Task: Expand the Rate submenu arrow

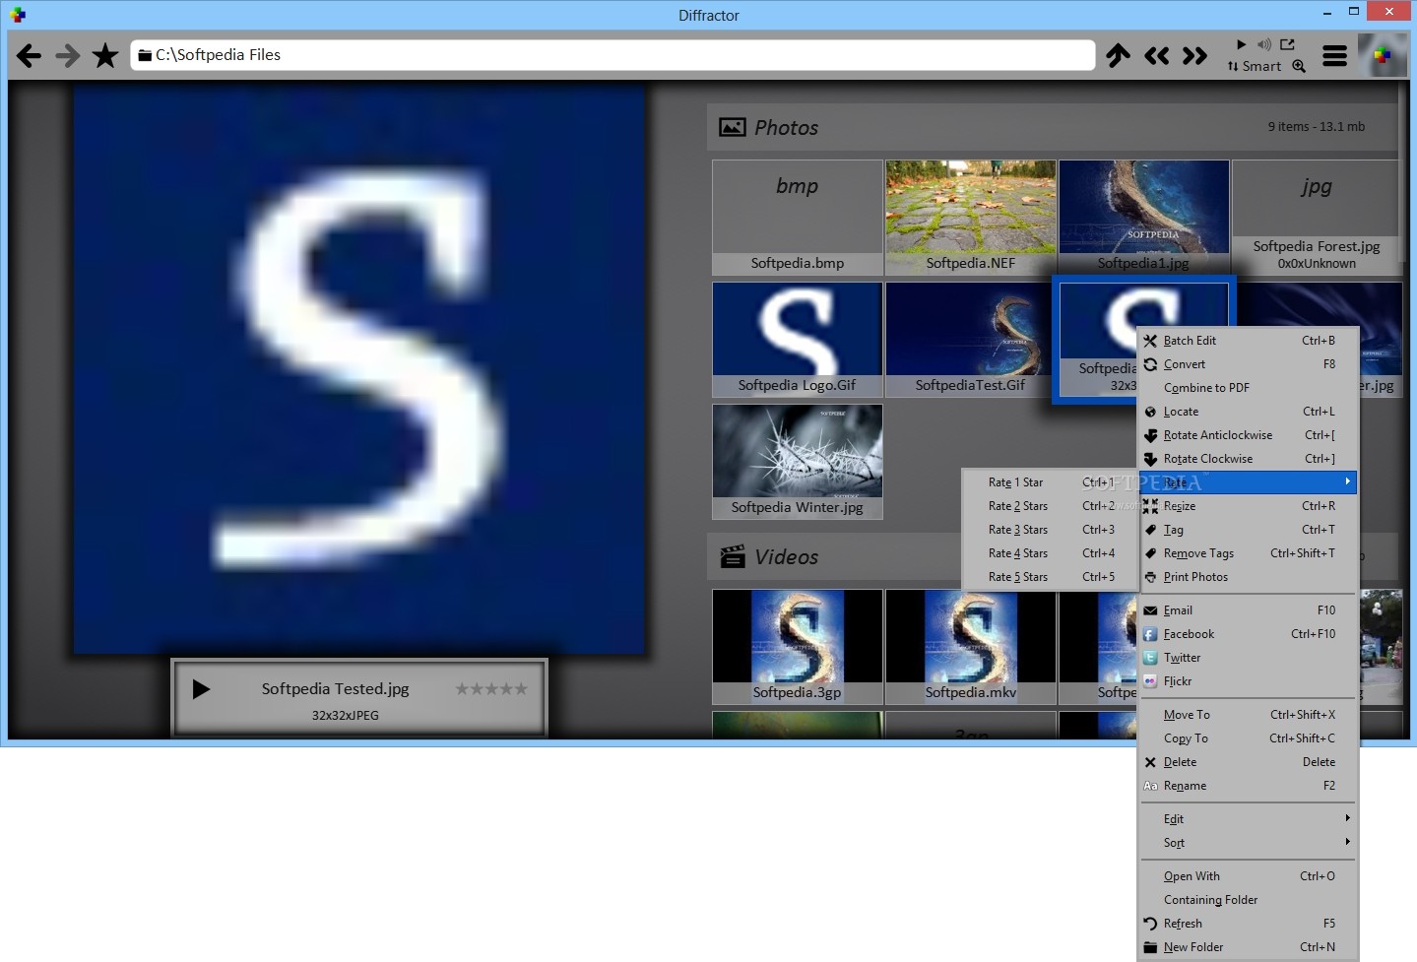Action: coord(1348,481)
